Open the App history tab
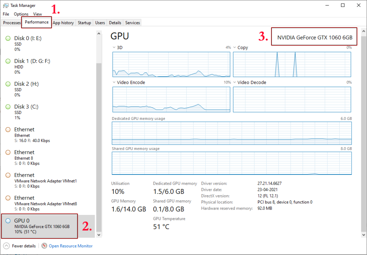 [63, 23]
